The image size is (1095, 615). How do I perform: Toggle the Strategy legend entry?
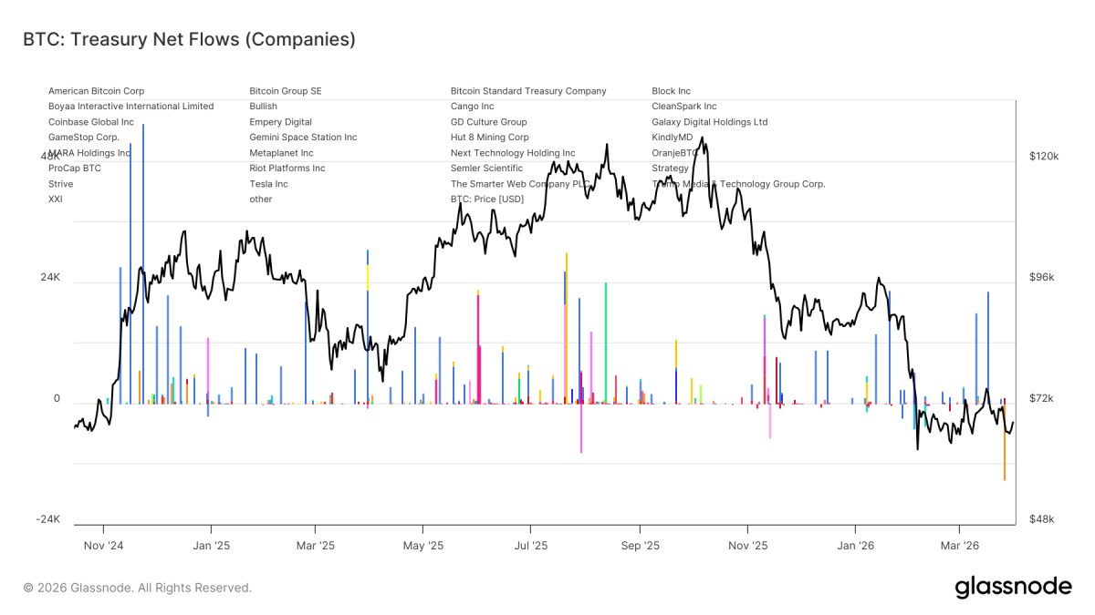670,168
